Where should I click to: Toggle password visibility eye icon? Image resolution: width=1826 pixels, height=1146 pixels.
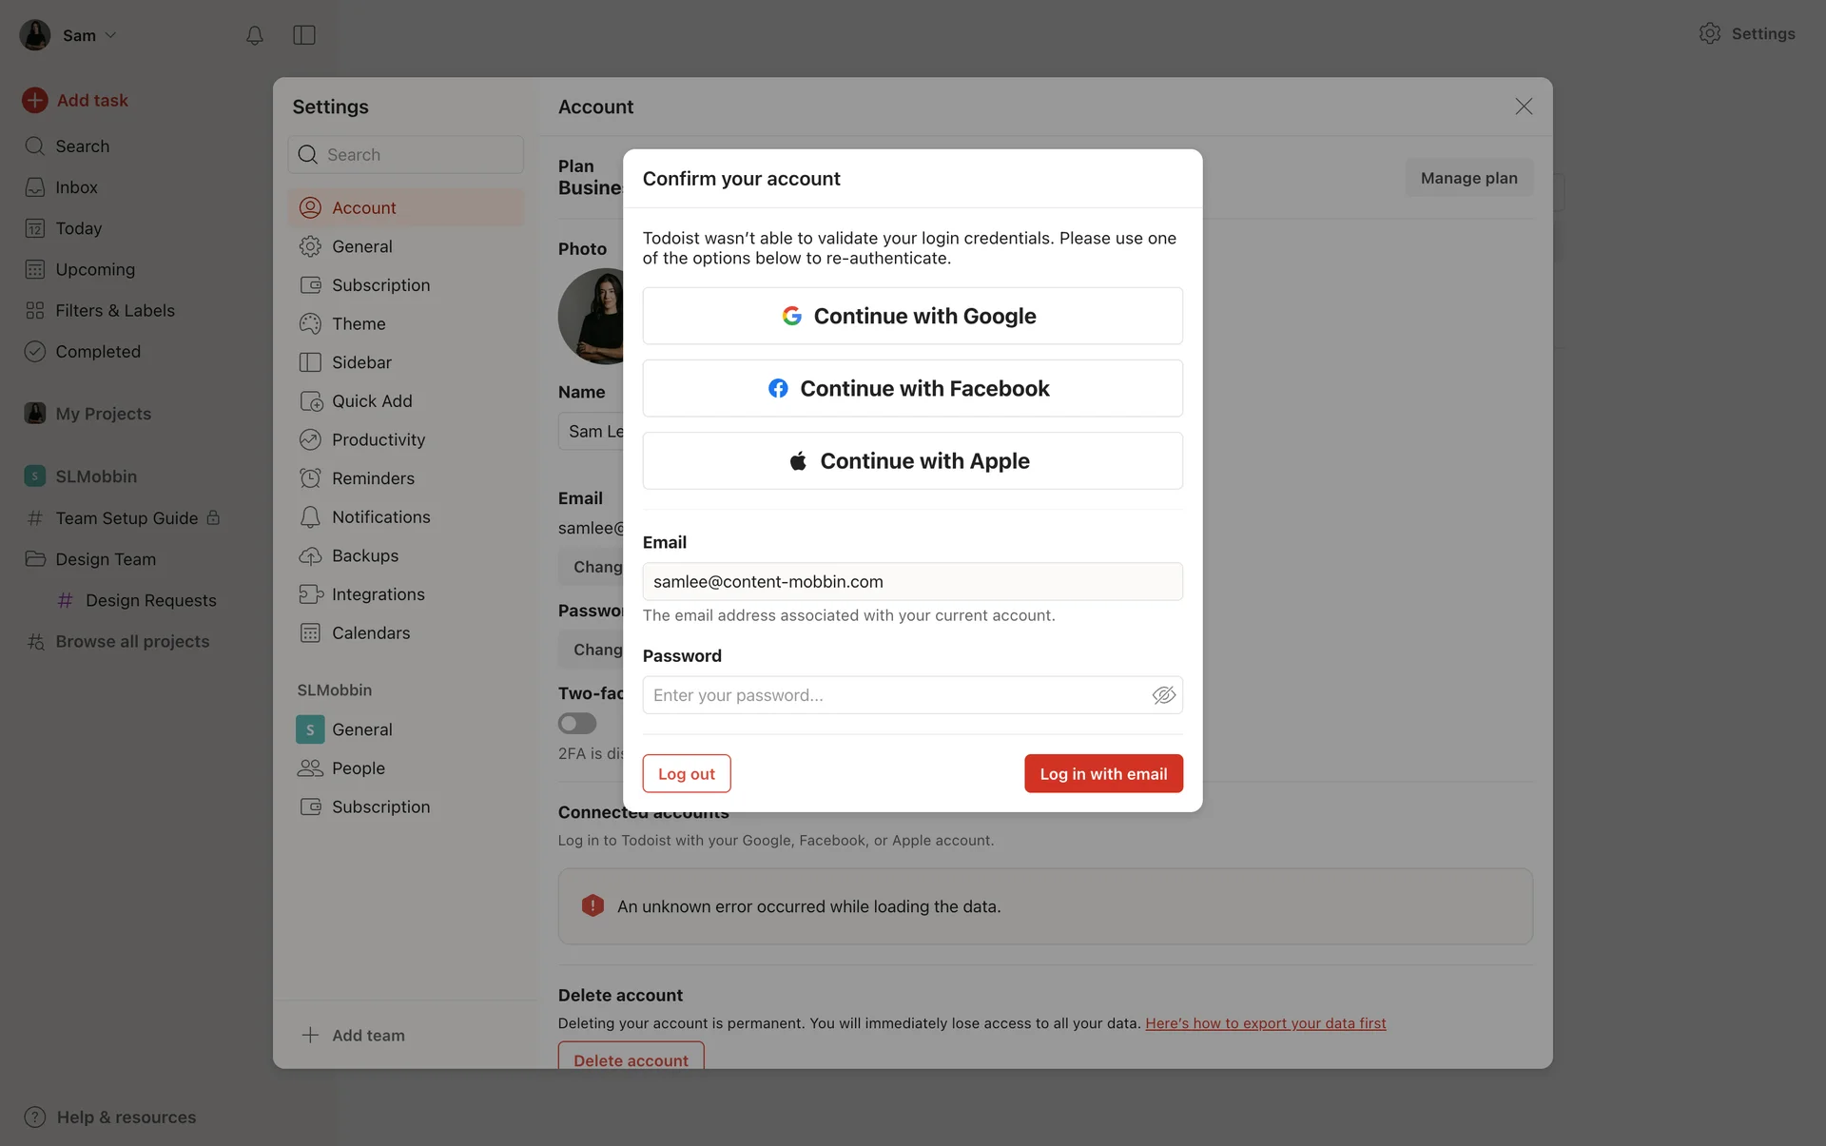(1163, 695)
